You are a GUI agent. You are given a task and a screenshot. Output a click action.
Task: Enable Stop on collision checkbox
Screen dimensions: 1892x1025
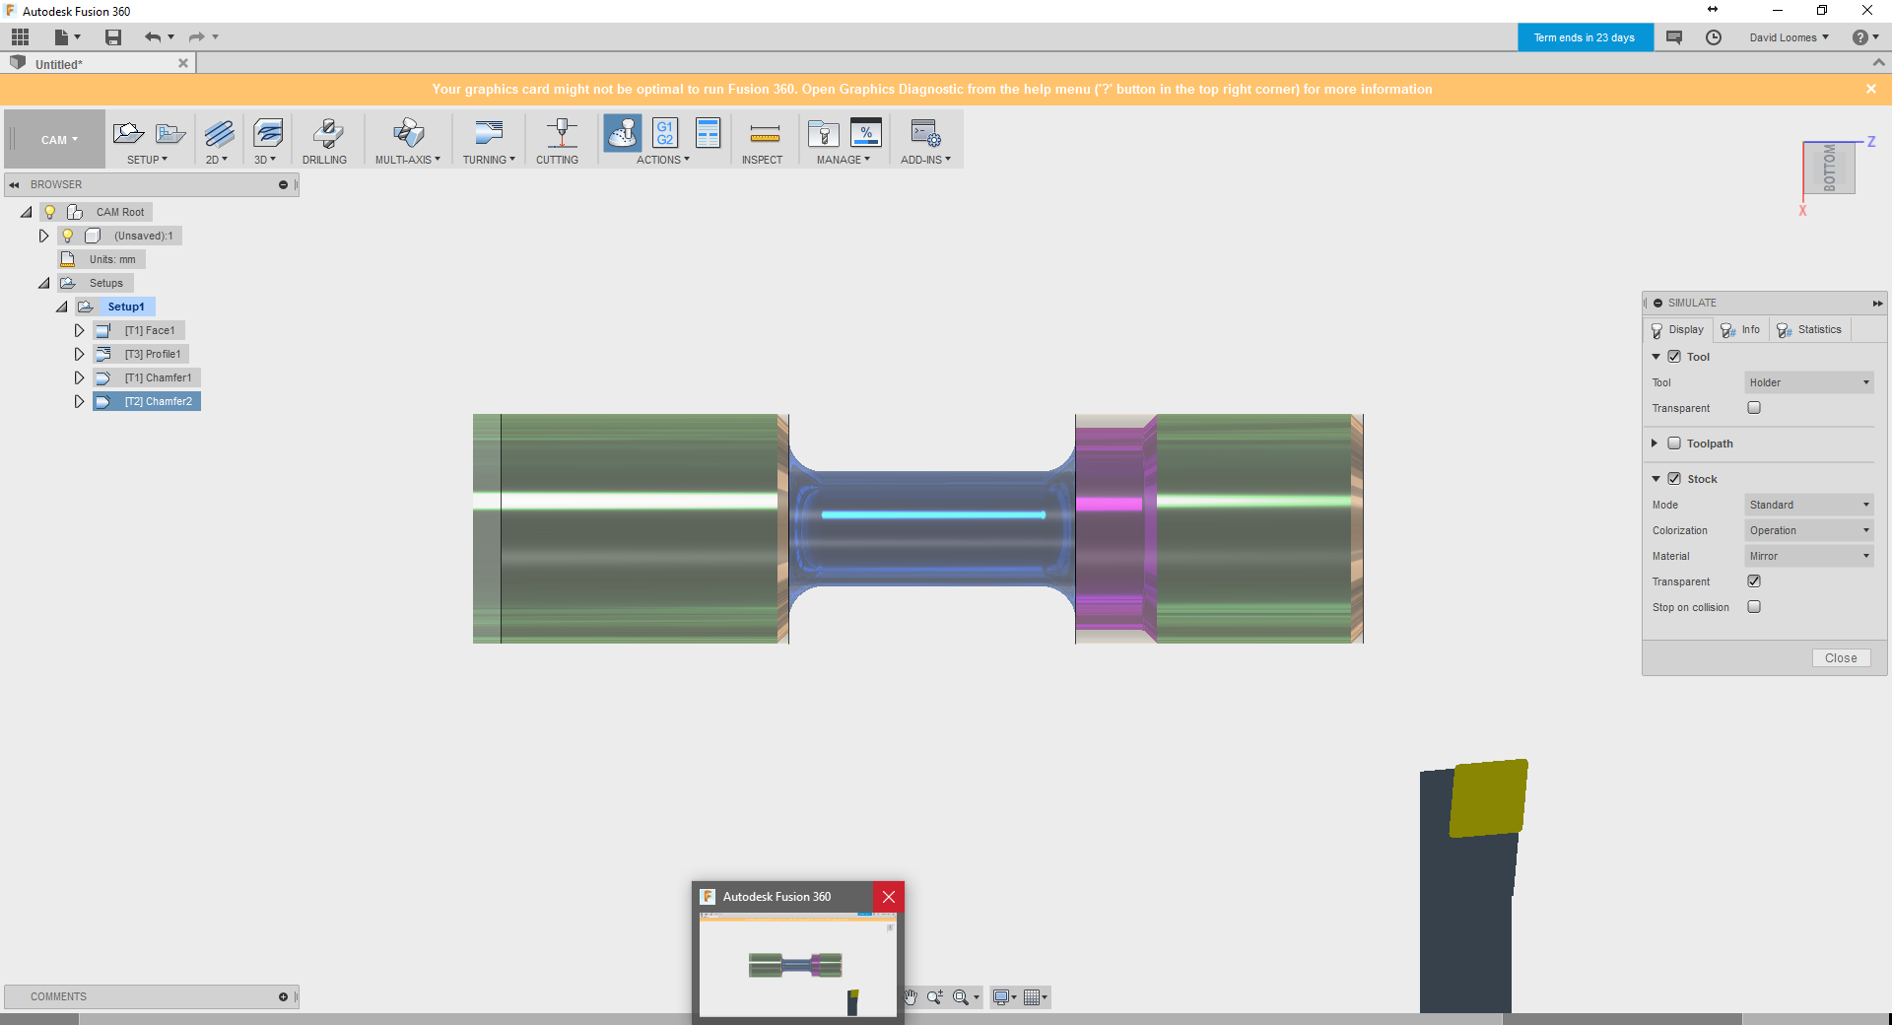click(1754, 607)
